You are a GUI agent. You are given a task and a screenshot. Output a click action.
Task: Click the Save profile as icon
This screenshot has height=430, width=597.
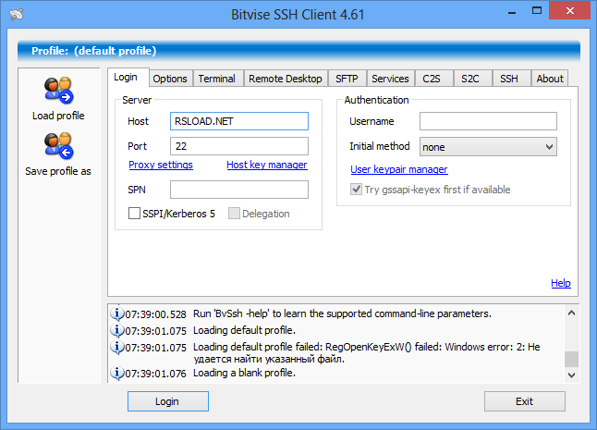click(58, 145)
